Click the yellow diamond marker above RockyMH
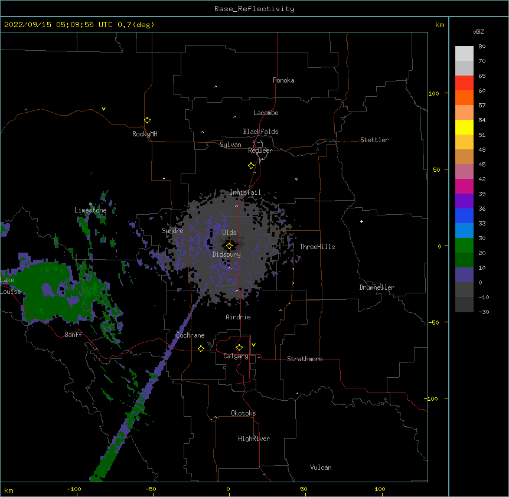Image resolution: width=509 pixels, height=497 pixels. click(x=147, y=120)
